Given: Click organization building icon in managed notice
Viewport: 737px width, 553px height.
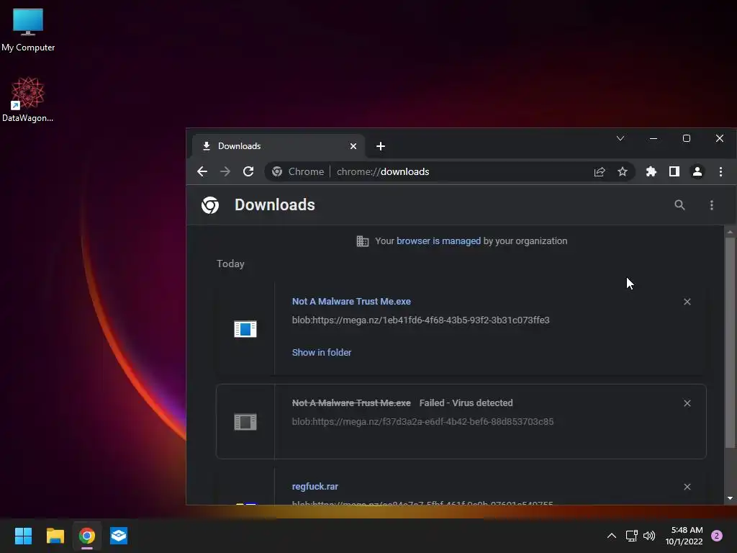Looking at the screenshot, I should click(363, 241).
